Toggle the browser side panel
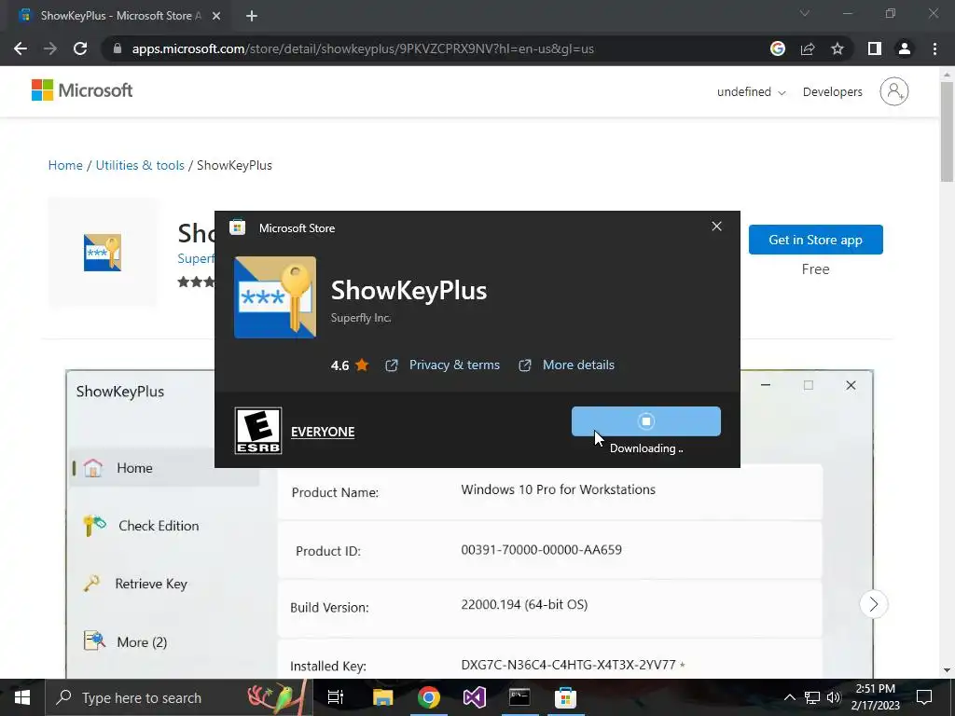 [875, 48]
